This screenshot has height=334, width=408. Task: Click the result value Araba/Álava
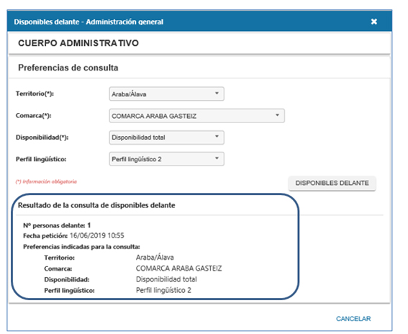click(155, 258)
